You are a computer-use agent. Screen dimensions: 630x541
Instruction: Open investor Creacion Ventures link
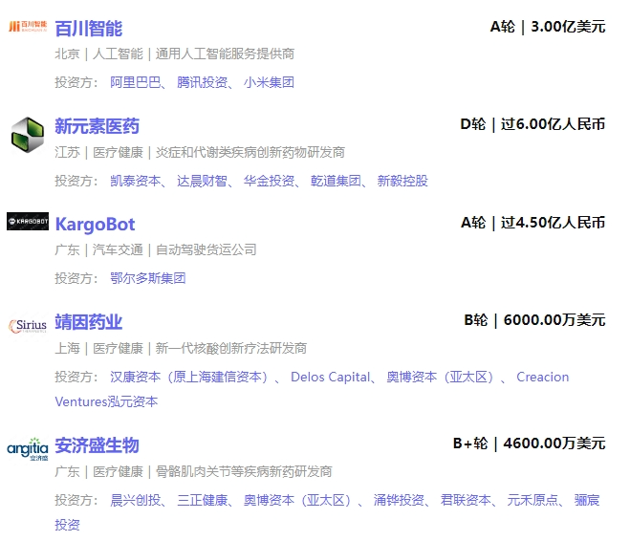543,377
